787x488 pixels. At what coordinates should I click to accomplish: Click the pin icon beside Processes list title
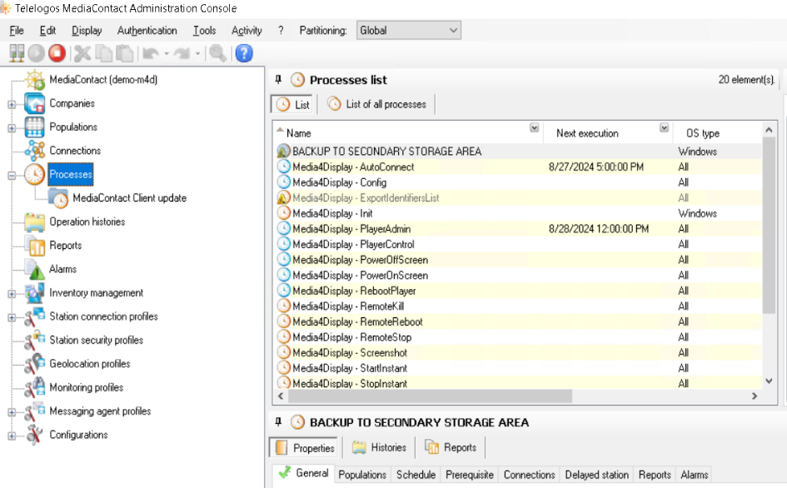[x=278, y=79]
